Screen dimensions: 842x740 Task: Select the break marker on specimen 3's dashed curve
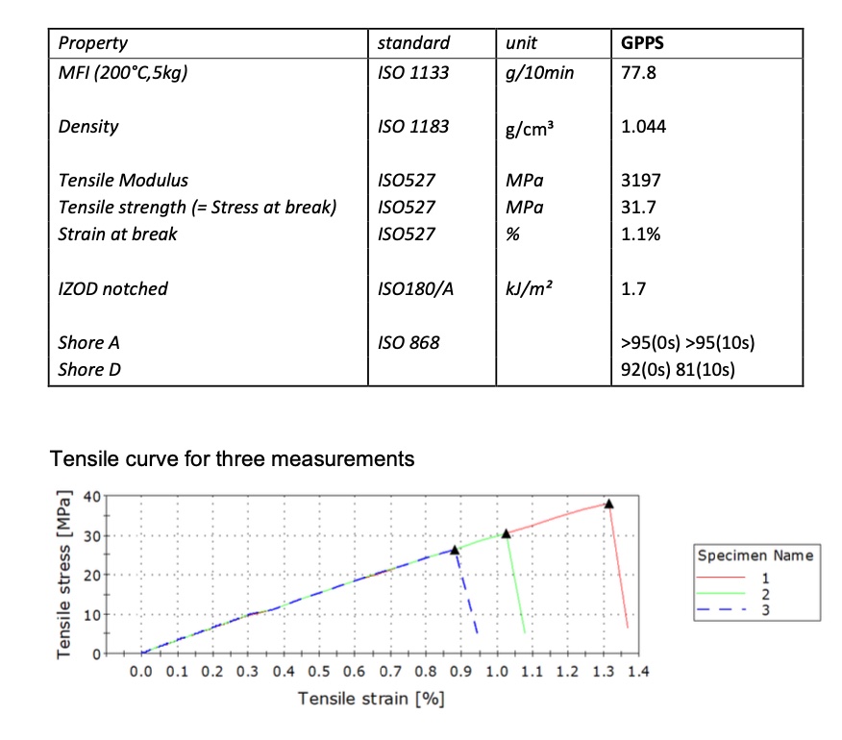click(456, 549)
